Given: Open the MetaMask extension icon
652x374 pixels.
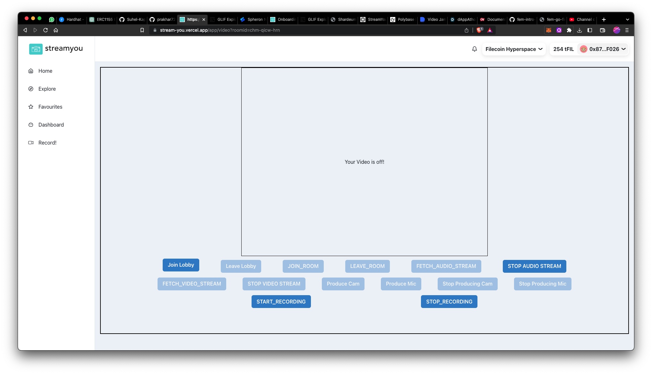Looking at the screenshot, I should (549, 30).
